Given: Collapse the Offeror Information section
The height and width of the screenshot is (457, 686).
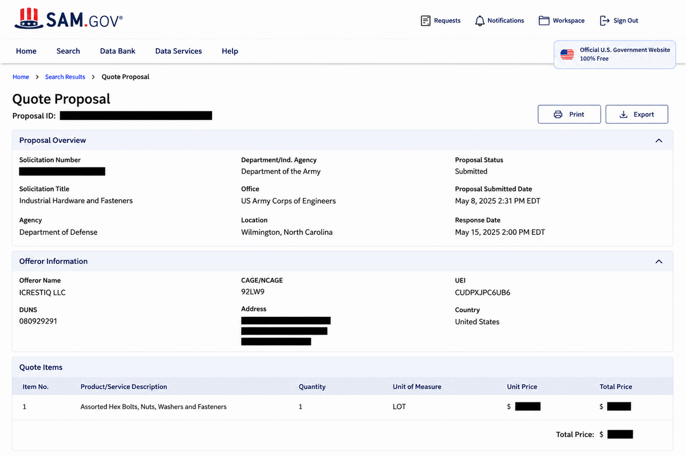Looking at the screenshot, I should coord(659,261).
